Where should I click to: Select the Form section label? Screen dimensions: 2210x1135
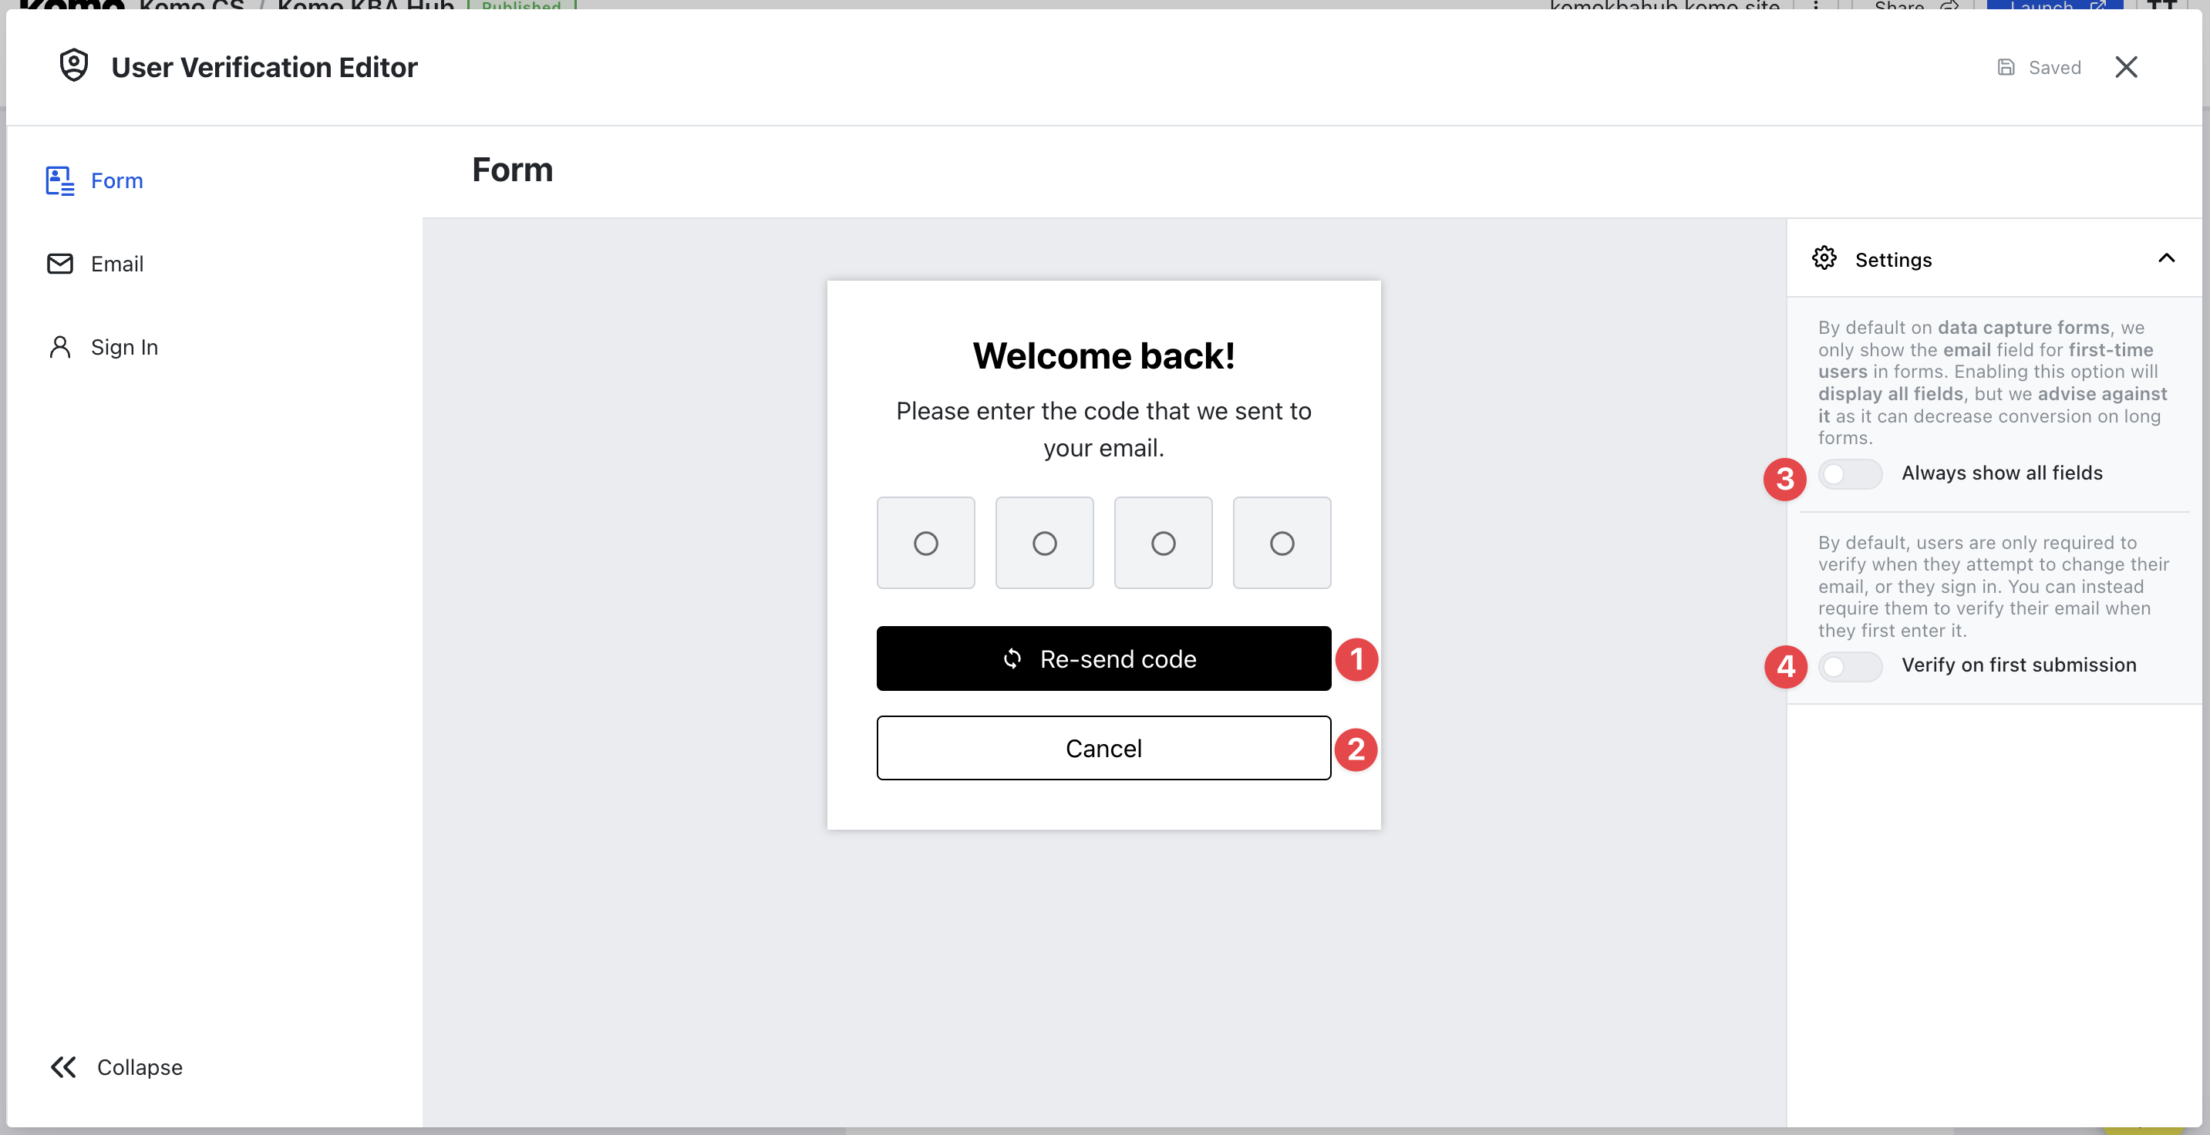116,181
